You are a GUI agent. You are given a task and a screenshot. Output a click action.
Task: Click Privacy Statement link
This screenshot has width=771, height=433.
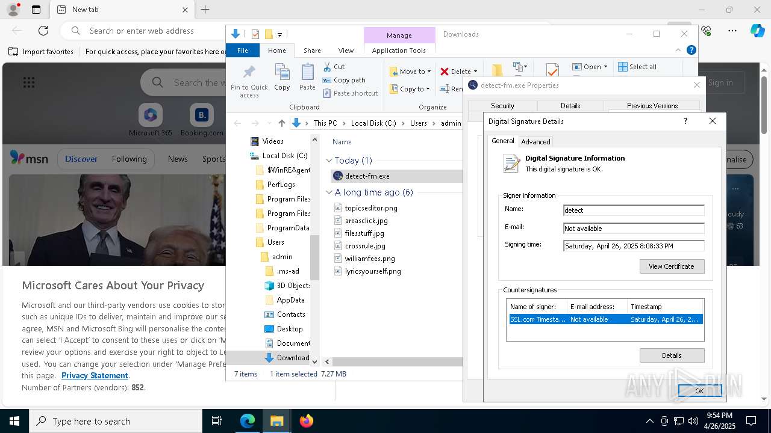95,376
